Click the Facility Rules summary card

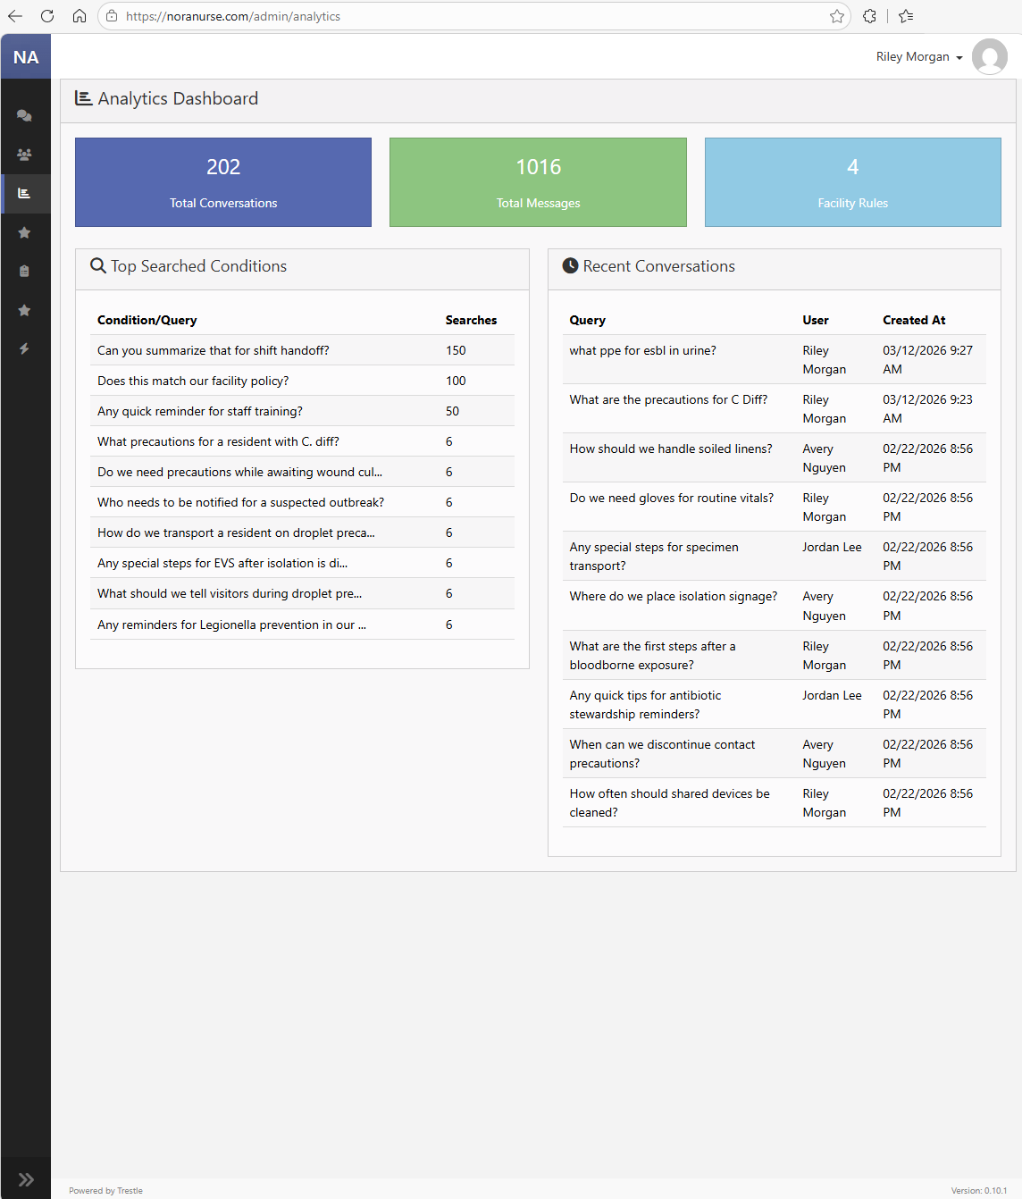point(852,182)
